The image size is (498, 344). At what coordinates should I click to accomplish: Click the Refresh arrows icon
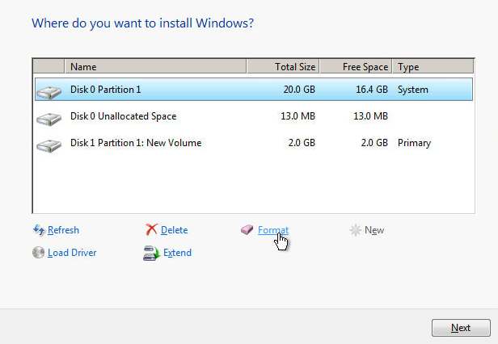tap(39, 230)
